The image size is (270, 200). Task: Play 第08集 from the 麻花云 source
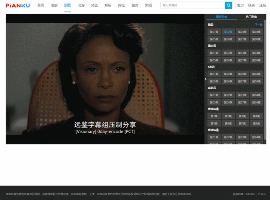pyautogui.click(x=256, y=102)
